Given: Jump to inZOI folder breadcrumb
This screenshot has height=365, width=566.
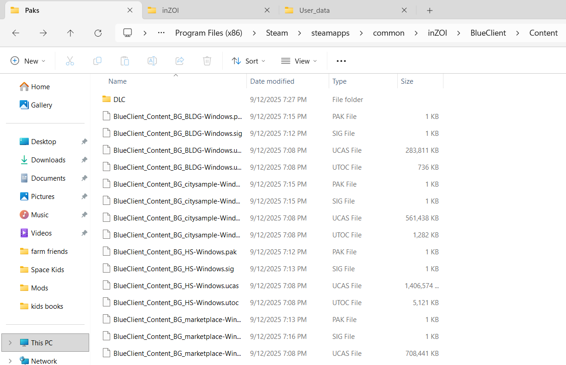Looking at the screenshot, I should point(438,33).
